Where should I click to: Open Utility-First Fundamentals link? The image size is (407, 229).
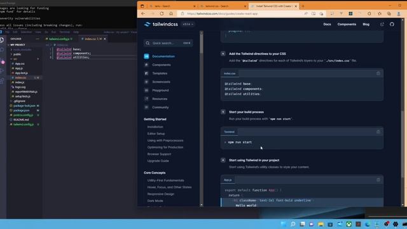[165, 181]
